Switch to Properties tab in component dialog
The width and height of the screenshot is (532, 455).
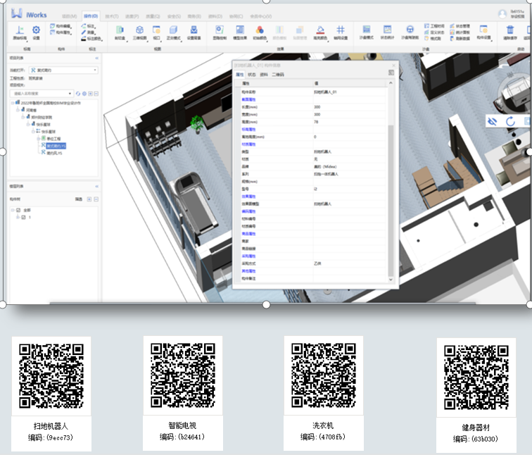tap(239, 75)
